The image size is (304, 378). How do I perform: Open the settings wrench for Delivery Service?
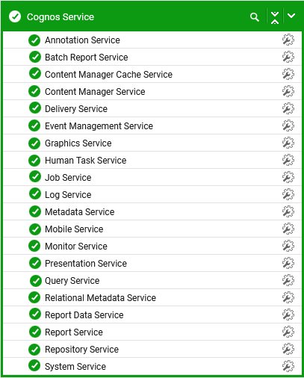pyautogui.click(x=288, y=108)
